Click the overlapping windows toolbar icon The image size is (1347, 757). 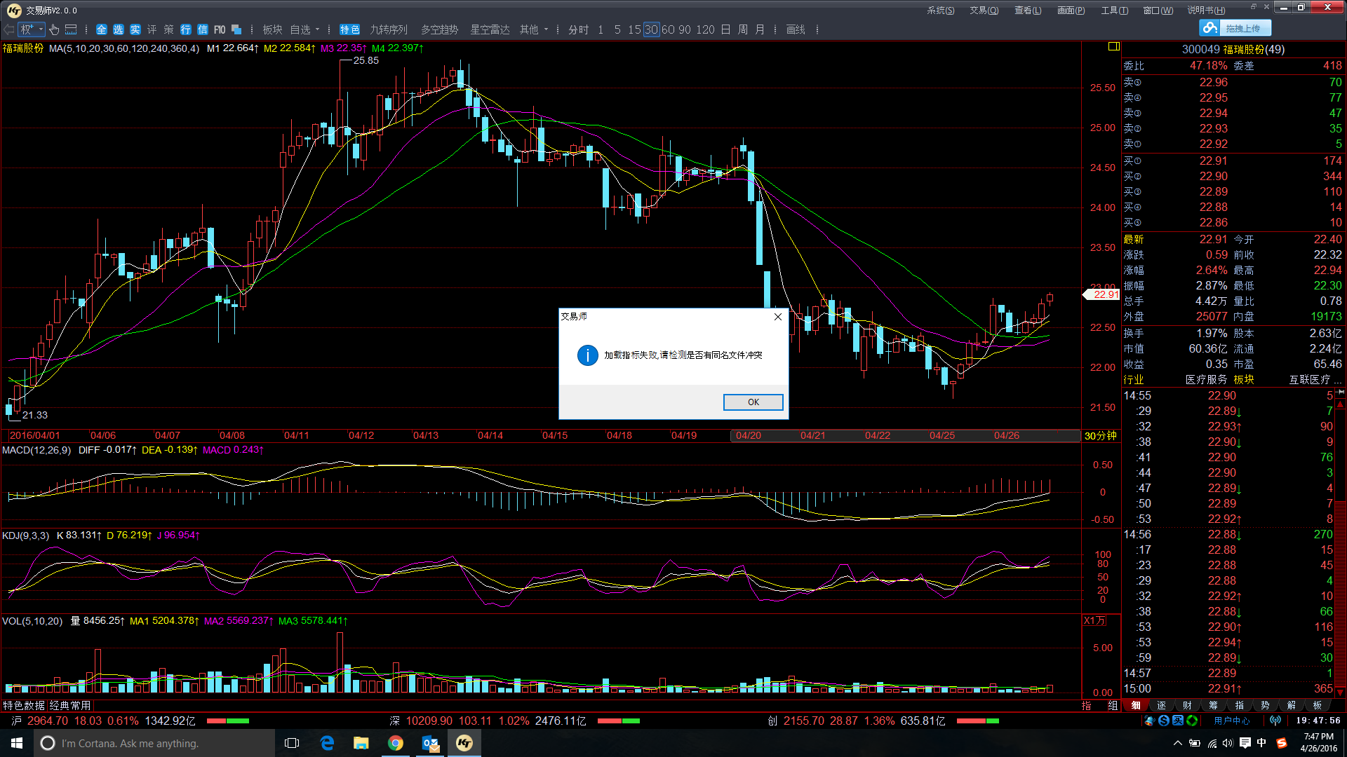pyautogui.click(x=236, y=29)
